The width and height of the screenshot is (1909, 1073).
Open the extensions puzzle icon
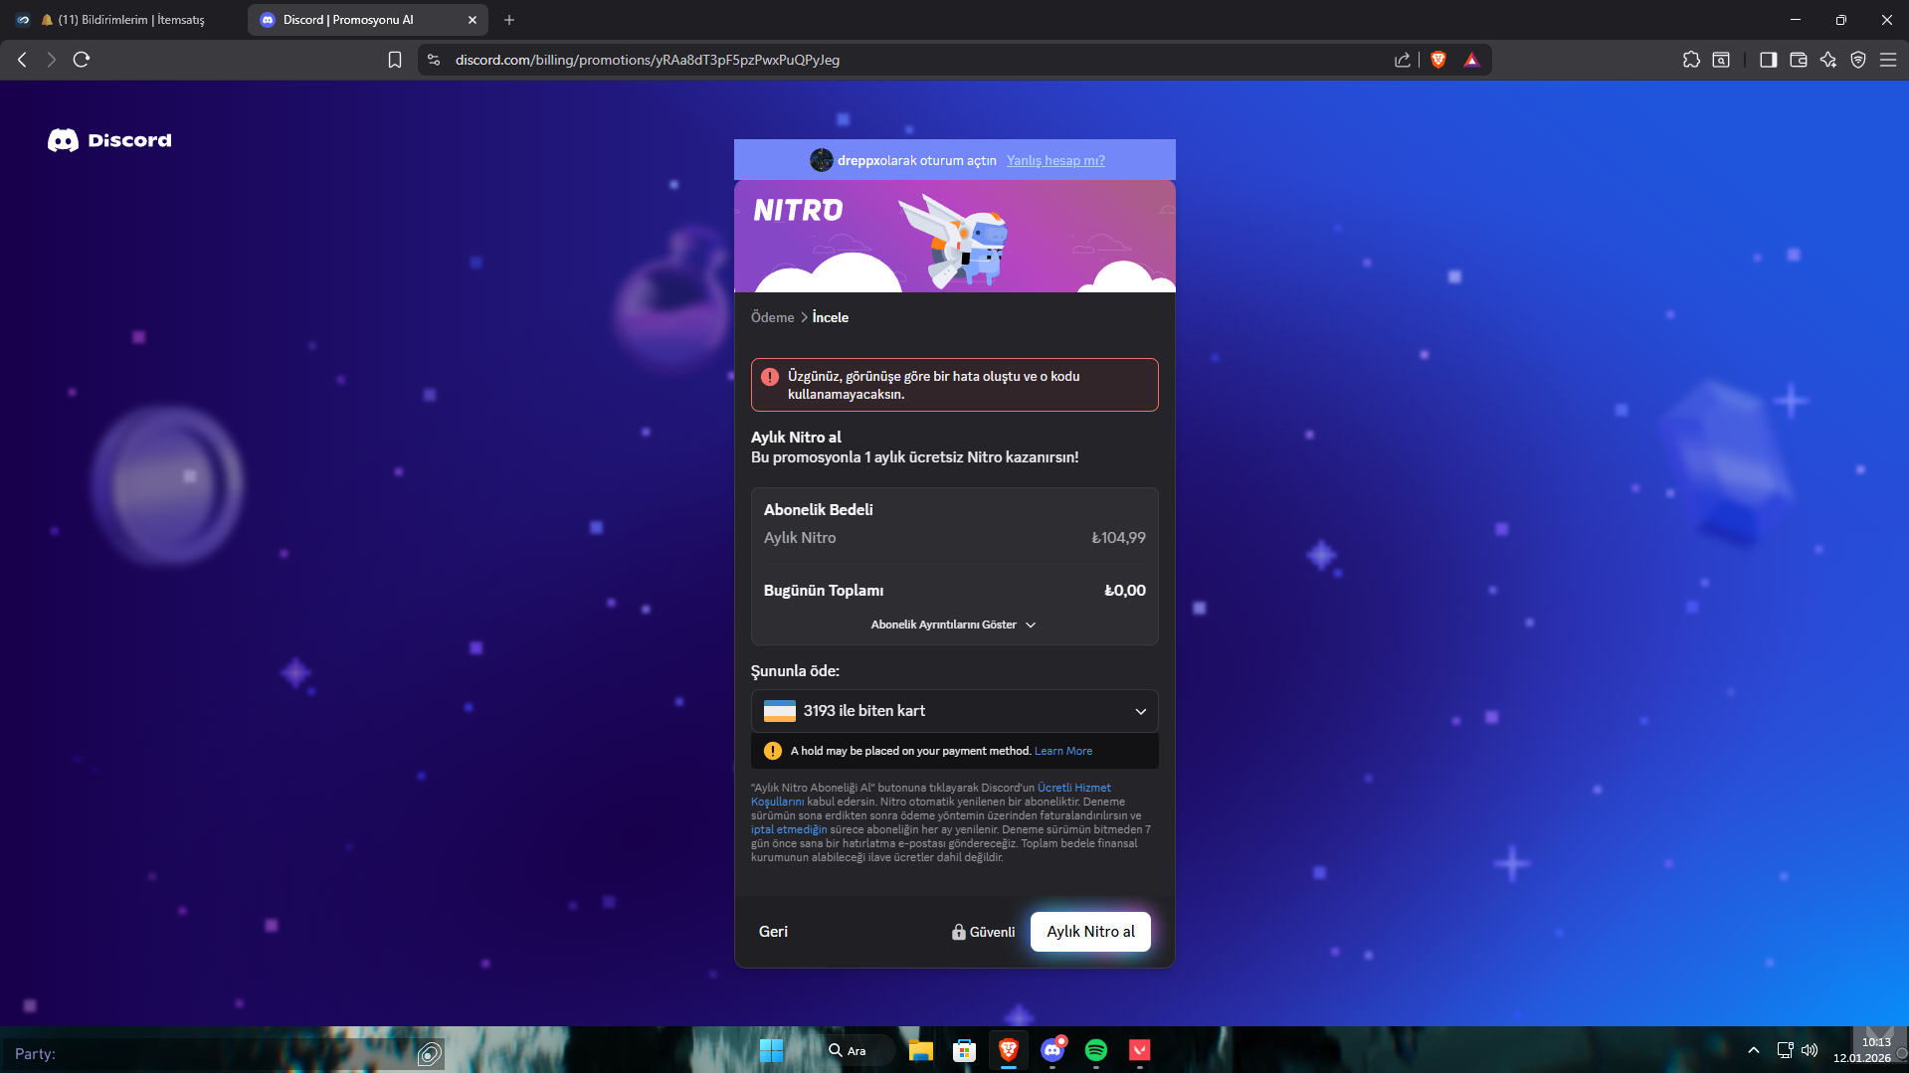pyautogui.click(x=1691, y=60)
